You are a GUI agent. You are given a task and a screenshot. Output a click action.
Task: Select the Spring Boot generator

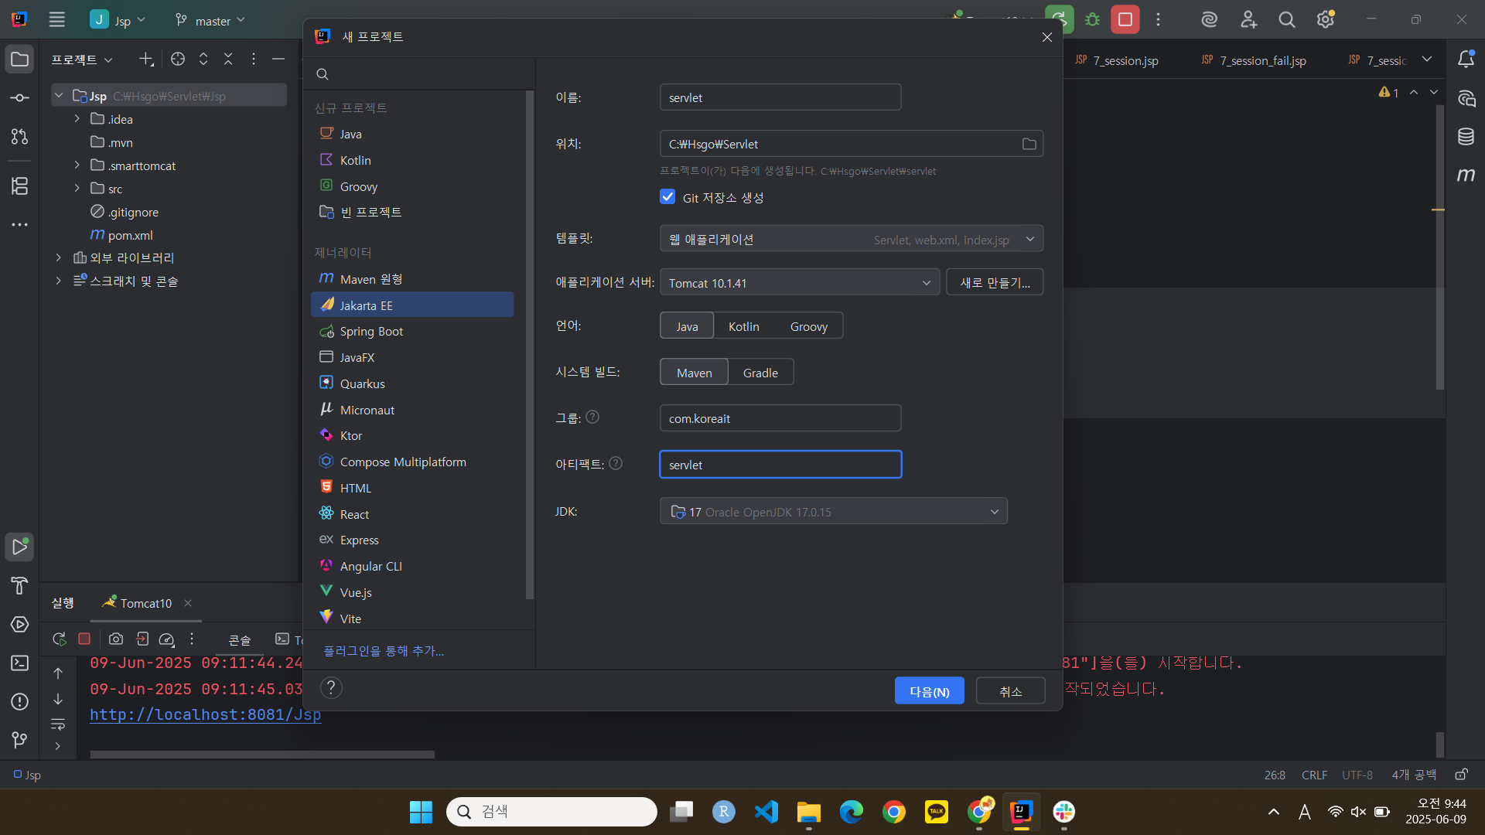[x=371, y=332]
